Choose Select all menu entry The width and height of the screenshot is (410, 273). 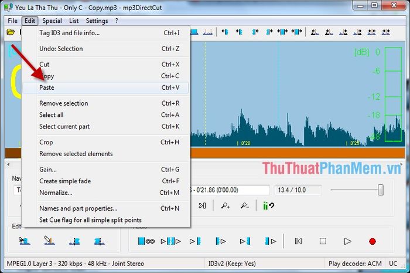point(105,114)
